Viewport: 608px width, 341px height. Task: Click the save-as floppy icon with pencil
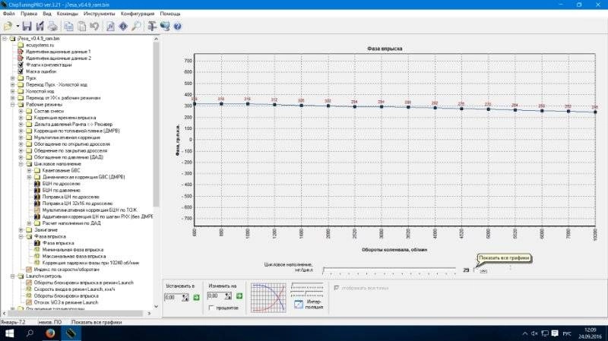coord(40,27)
